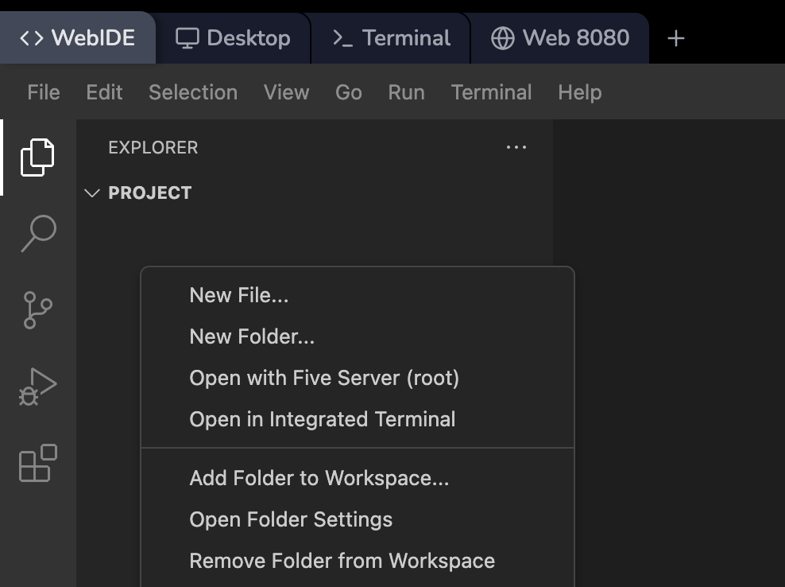
Task: Open the Run menu
Action: coord(406,92)
